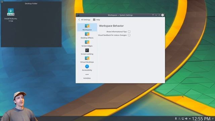This screenshot has width=215, height=121.
Task: Minimize the System Settings window
Action: point(156,15)
